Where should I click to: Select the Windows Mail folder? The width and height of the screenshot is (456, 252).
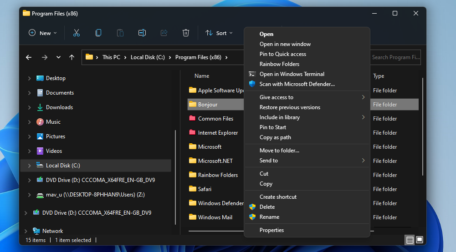pos(215,217)
